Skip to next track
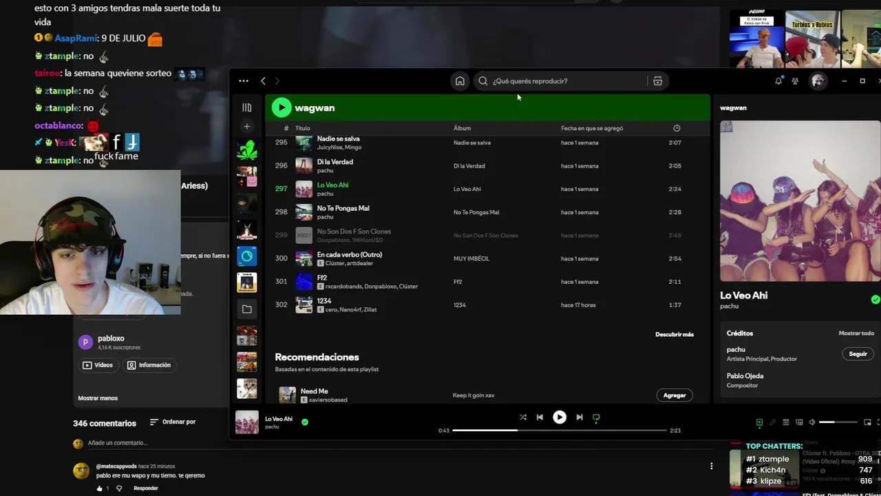This screenshot has height=496, width=881. [x=580, y=417]
